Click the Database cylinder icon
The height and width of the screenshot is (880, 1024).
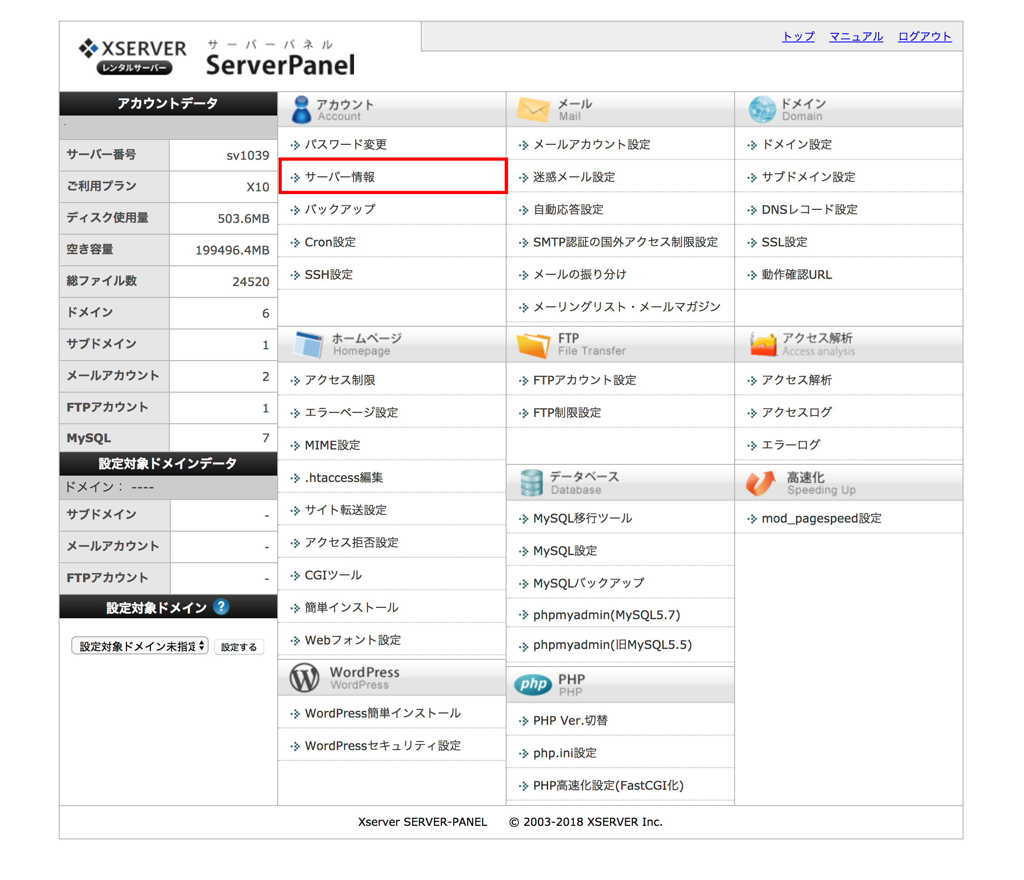click(x=532, y=483)
